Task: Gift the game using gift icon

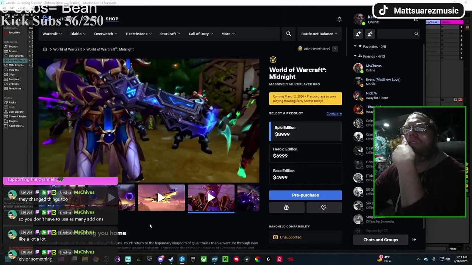Action: (x=287, y=208)
